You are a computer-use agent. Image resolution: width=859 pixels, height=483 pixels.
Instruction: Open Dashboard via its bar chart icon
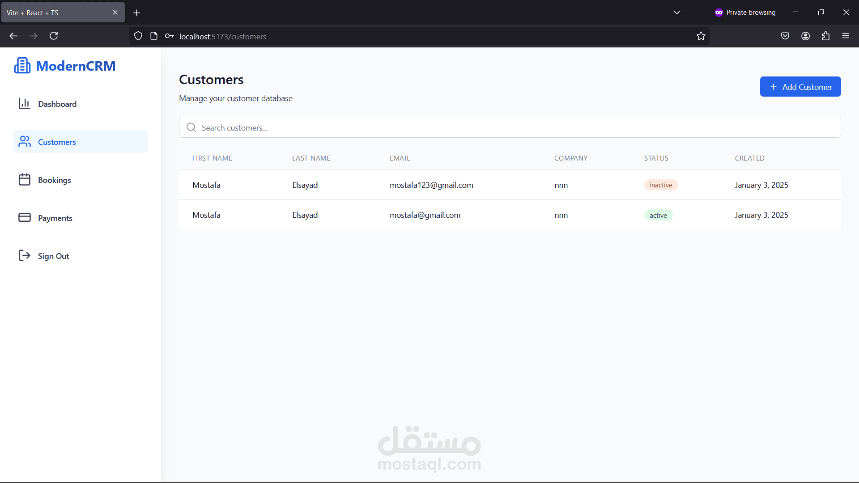click(x=24, y=104)
